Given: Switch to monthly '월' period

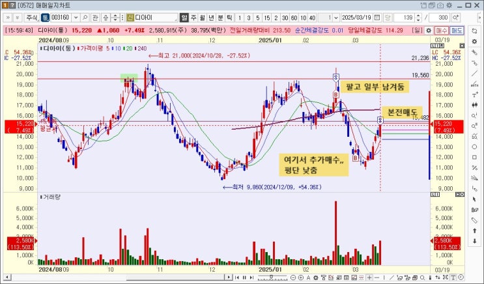Looking at the screenshot, I should [202, 18].
